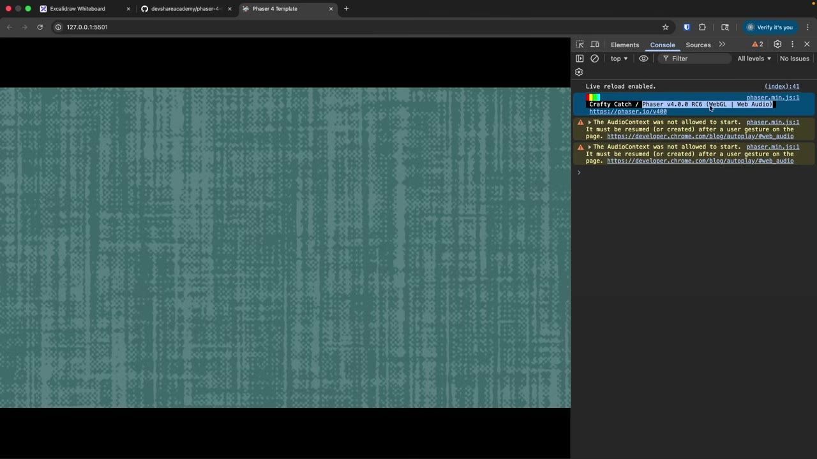
Task: Open the Chrome three-dot menu
Action: click(x=807, y=27)
